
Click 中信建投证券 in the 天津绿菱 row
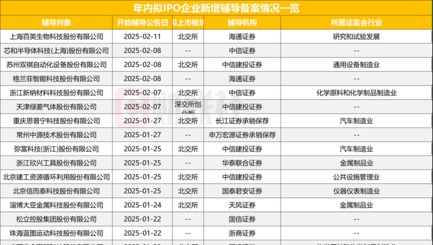click(242, 107)
